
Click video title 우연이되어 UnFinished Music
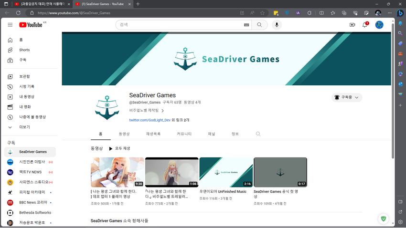pos(223,192)
